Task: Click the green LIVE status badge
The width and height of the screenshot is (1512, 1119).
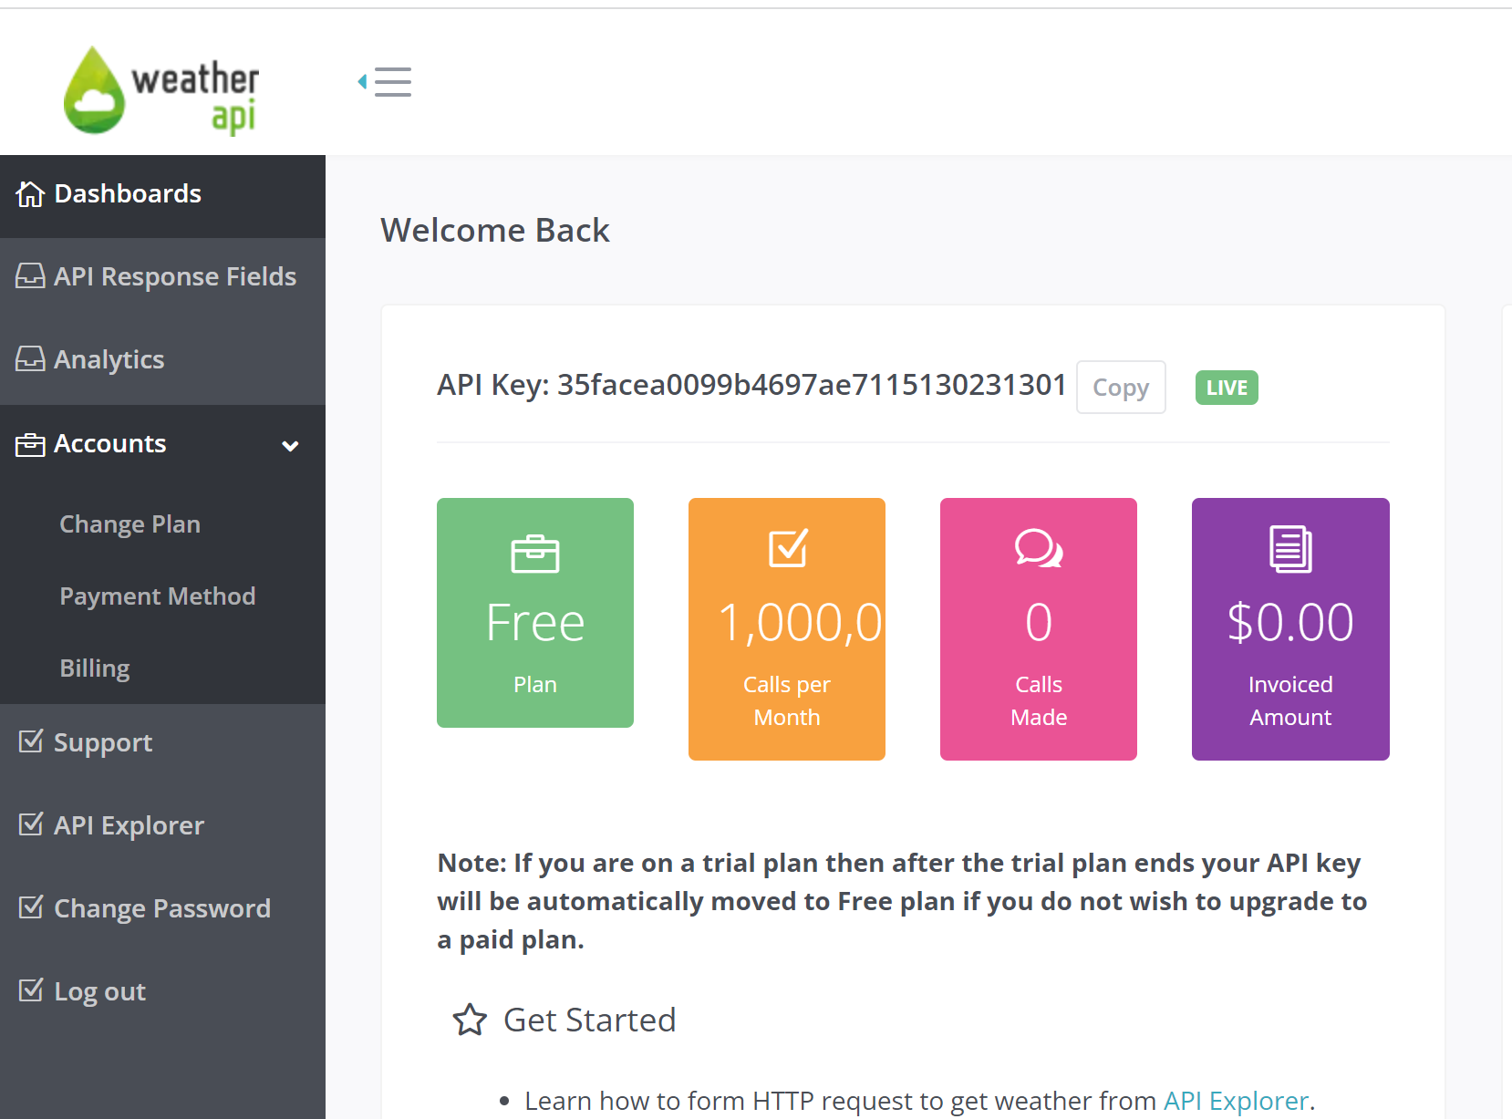Action: click(1226, 388)
